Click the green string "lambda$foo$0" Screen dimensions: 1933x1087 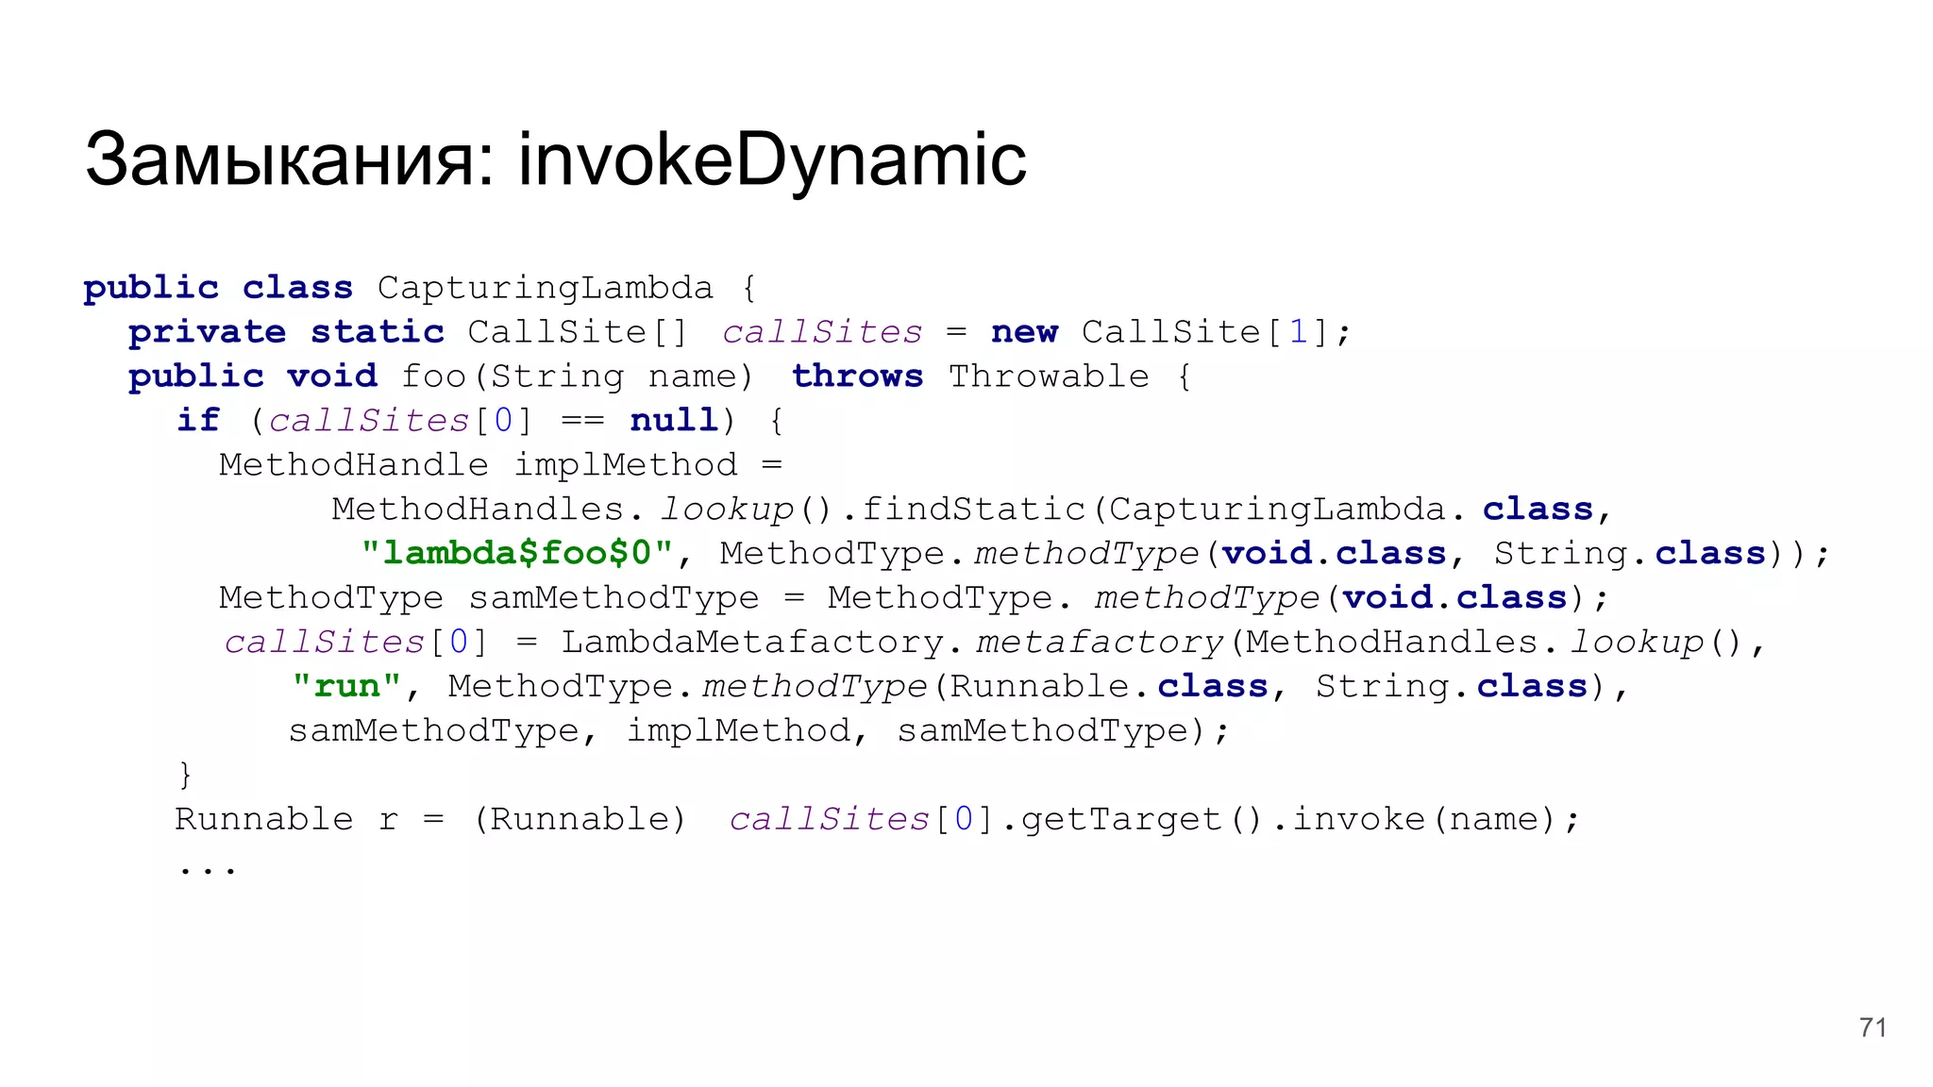click(x=517, y=553)
